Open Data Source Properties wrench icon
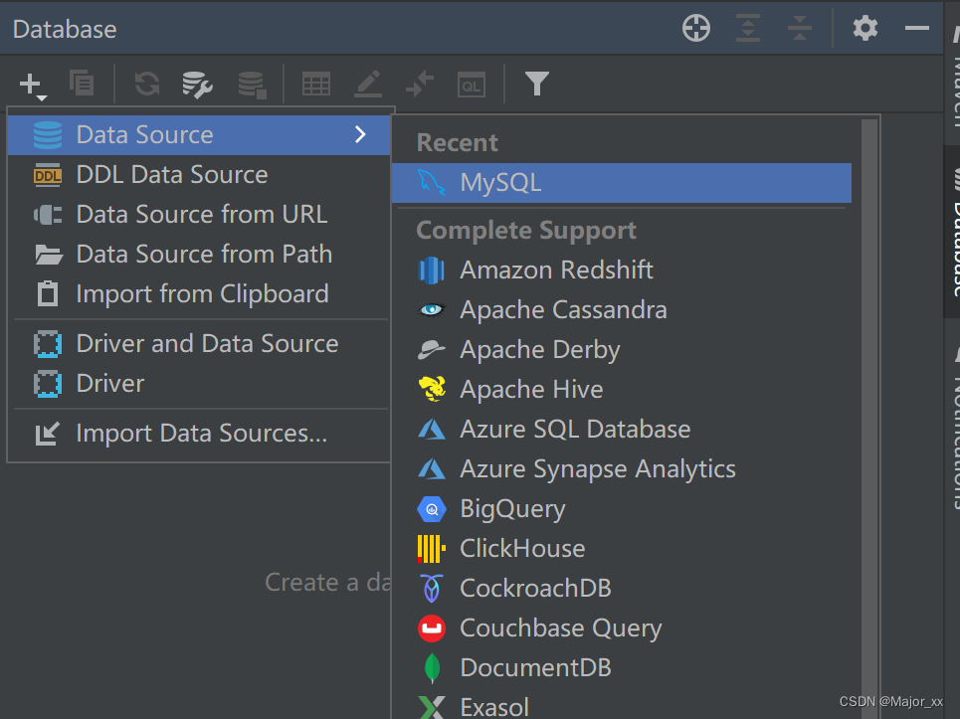 tap(197, 85)
